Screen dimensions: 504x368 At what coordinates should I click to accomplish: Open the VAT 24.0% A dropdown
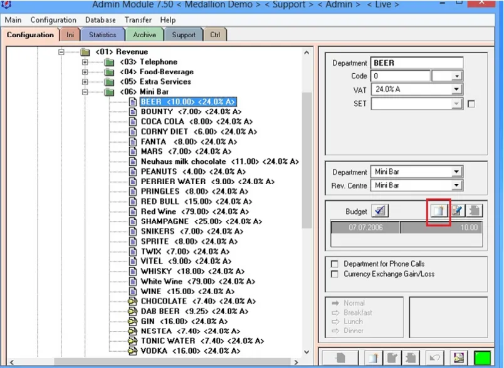(456, 89)
